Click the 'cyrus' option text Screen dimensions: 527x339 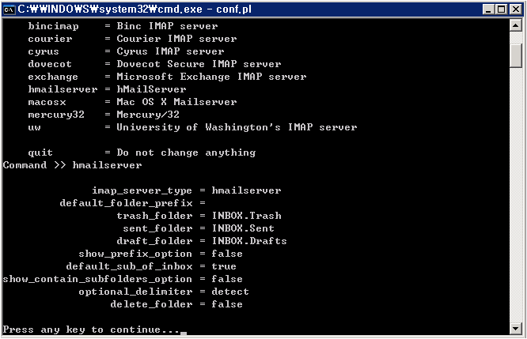point(44,52)
